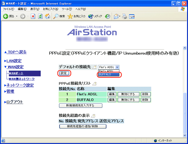188x144 pixels.
Task: Click 無効にする for Flet's ADSL row
Action: pyautogui.click(x=128, y=94)
